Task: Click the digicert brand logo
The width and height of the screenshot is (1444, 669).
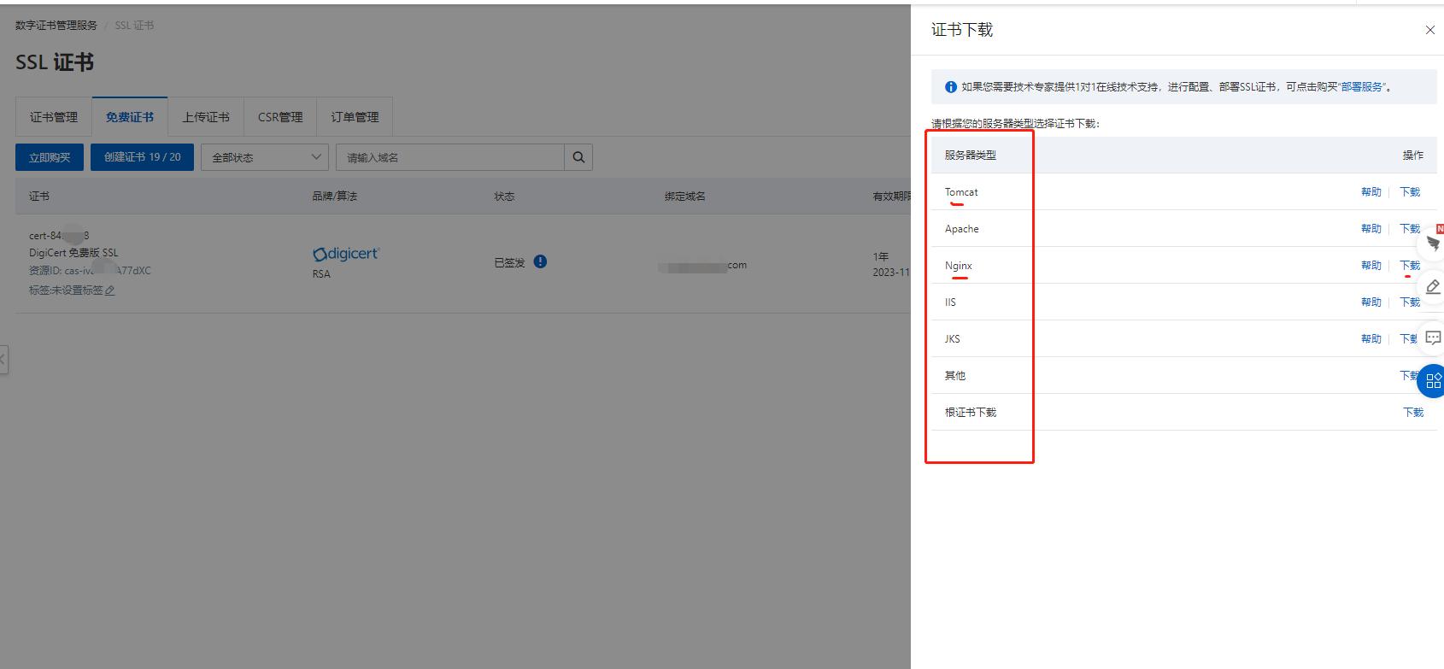Action: pos(346,254)
